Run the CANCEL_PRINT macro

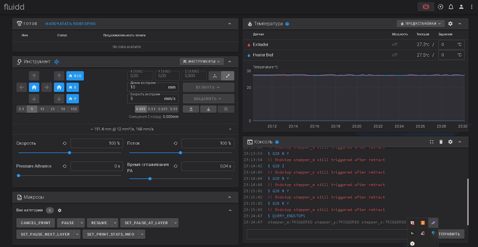point(36,223)
